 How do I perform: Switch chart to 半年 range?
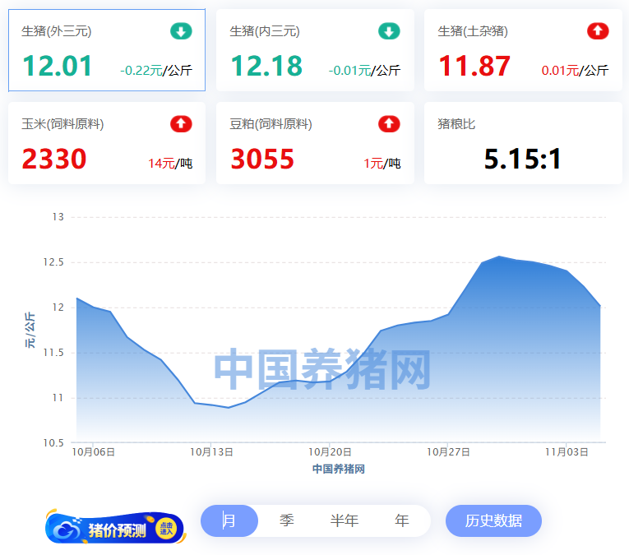345,520
